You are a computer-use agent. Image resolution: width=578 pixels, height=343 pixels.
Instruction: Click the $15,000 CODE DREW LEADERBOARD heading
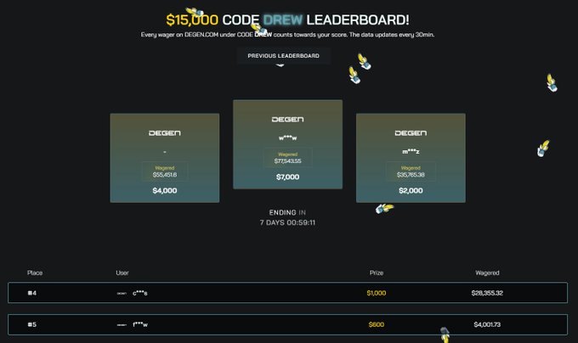[287, 20]
